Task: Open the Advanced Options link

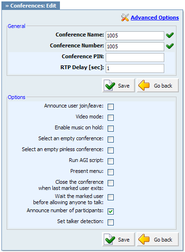Action: click(x=155, y=18)
